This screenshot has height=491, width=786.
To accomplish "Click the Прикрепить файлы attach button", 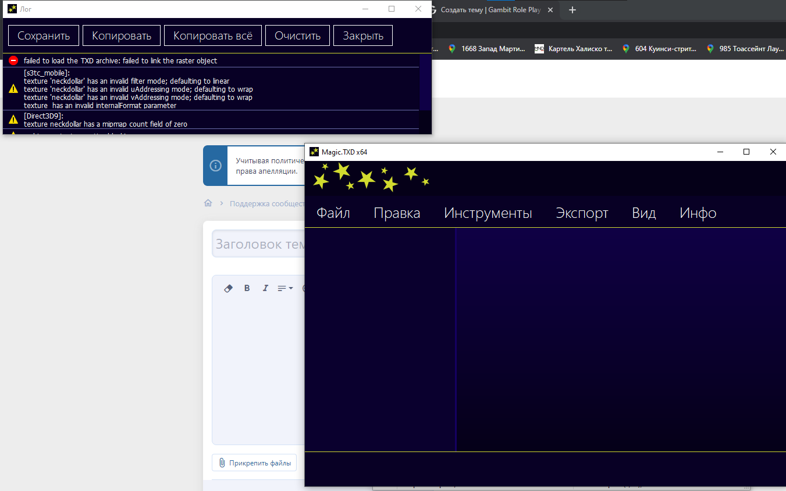I will [254, 463].
